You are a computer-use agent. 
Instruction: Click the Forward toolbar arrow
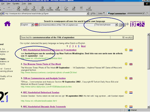point(9,8)
